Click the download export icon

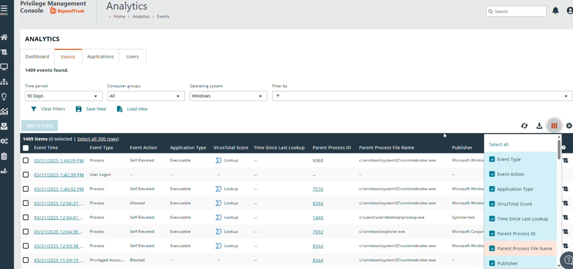point(539,126)
